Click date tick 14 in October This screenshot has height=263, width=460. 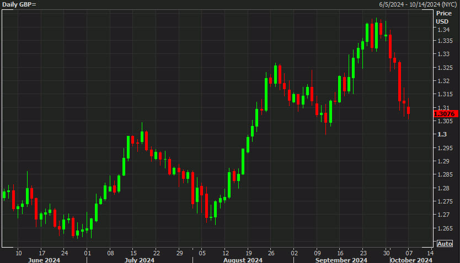coord(430,253)
